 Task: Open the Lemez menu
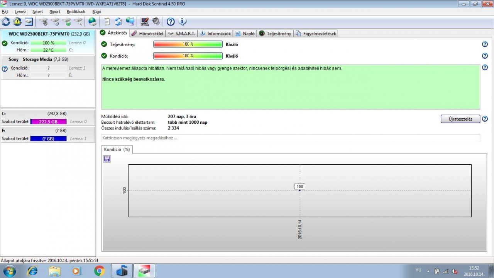[20, 12]
